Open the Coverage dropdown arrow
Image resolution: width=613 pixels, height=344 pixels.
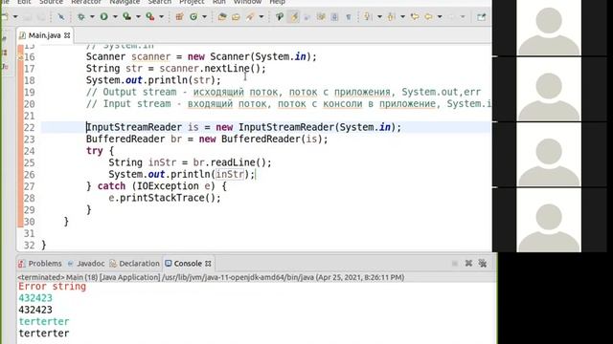point(138,17)
